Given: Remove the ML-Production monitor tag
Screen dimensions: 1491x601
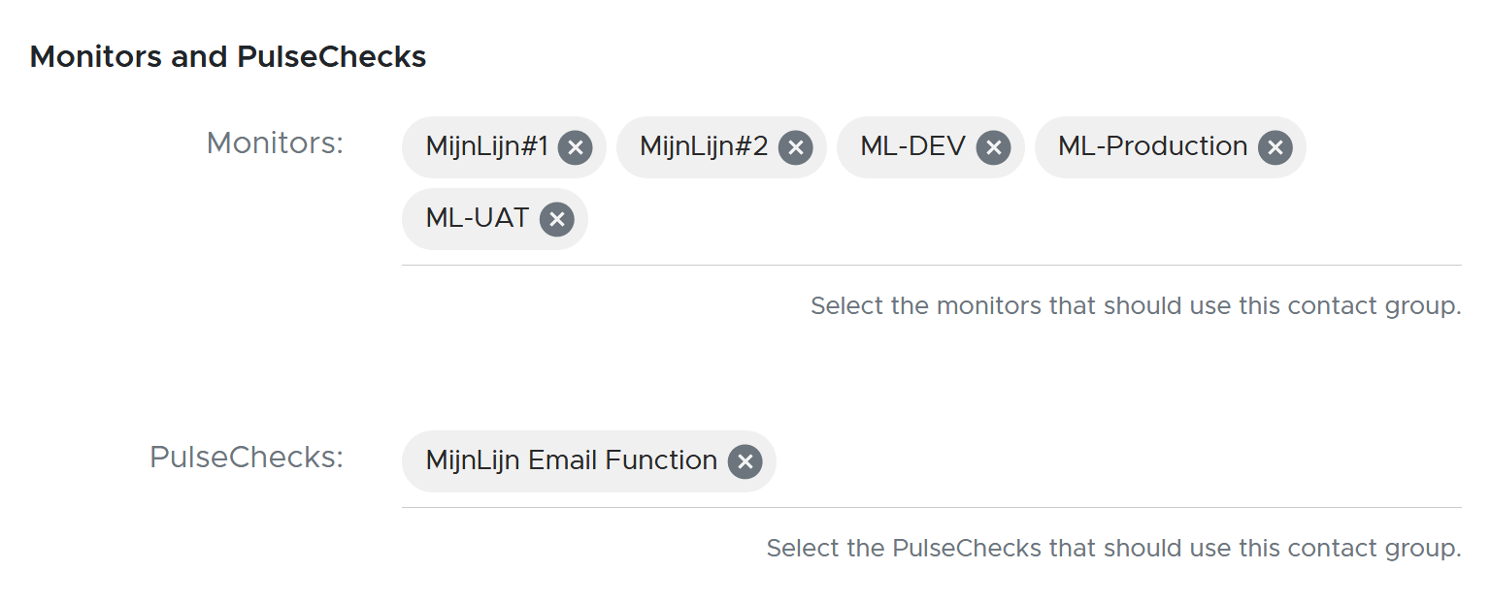Looking at the screenshot, I should (1275, 147).
